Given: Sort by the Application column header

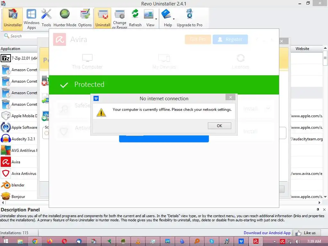Looking at the screenshot, I should pos(19,49).
